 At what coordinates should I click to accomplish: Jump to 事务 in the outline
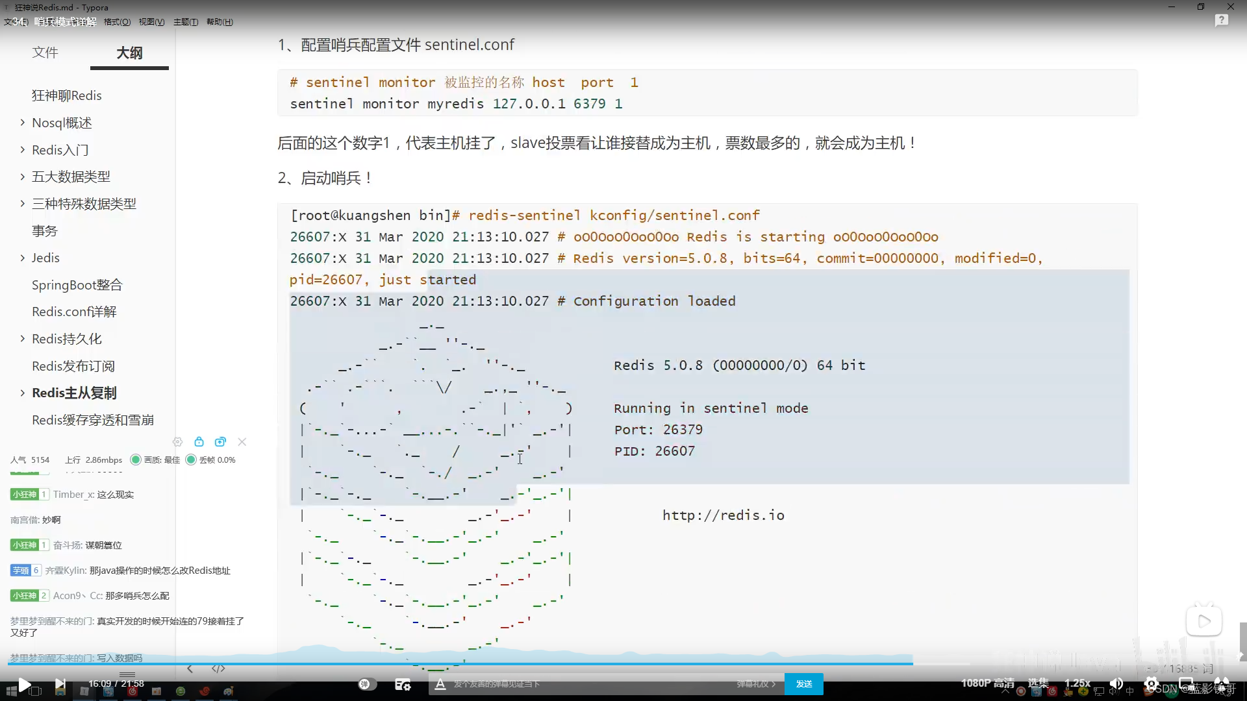pos(45,230)
